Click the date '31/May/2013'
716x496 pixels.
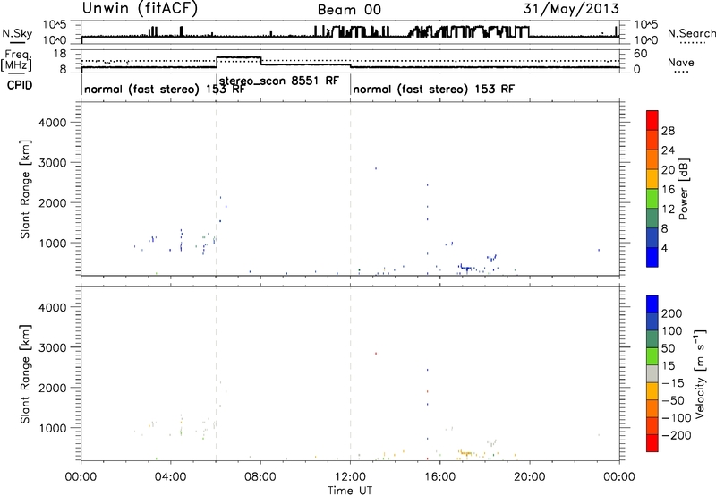[x=571, y=8]
